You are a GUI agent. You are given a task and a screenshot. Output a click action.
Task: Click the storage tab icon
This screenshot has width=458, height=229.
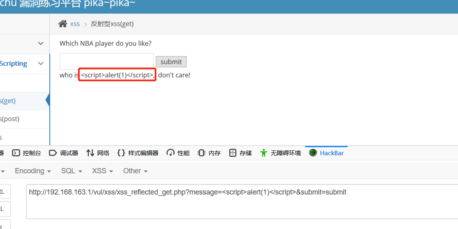point(232,153)
